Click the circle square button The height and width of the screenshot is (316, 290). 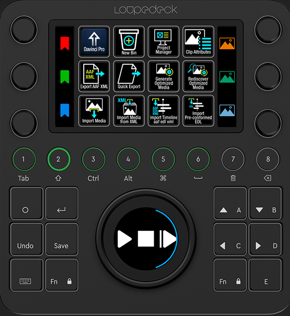point(27,203)
